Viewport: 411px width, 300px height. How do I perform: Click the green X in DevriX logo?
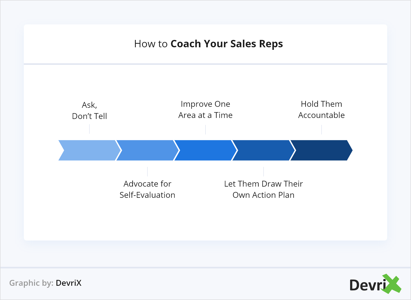tap(391, 284)
